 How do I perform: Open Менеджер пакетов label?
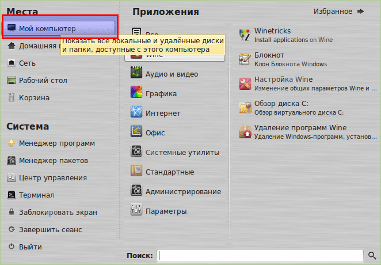coord(54,161)
